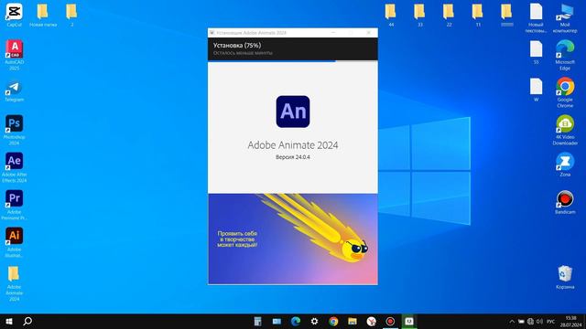The height and width of the screenshot is (329, 586).
Task: Open Calculator from the taskbar
Action: point(257,321)
